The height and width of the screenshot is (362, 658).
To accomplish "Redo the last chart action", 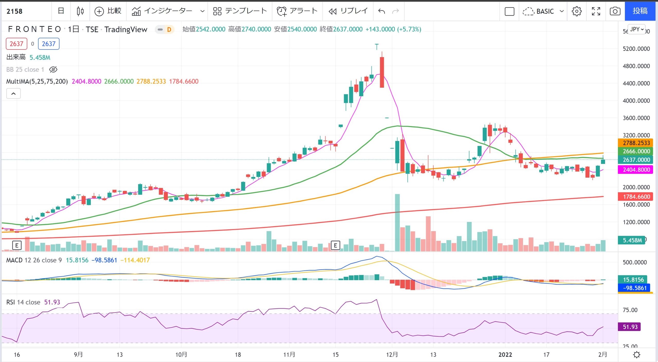I will 396,11.
